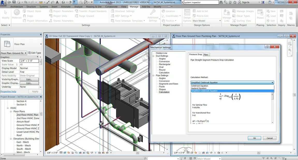298x160 pixels.
Task: Collapse the HVAC node in Project Browser
Action: 8,108
